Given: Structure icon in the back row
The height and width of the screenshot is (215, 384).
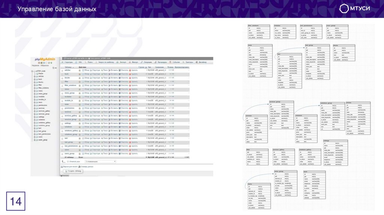Looking at the screenshot, I should 91,74.
